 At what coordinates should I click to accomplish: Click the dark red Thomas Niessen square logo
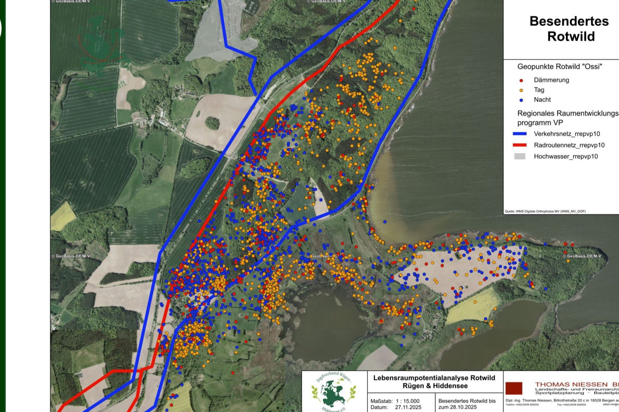(x=514, y=388)
